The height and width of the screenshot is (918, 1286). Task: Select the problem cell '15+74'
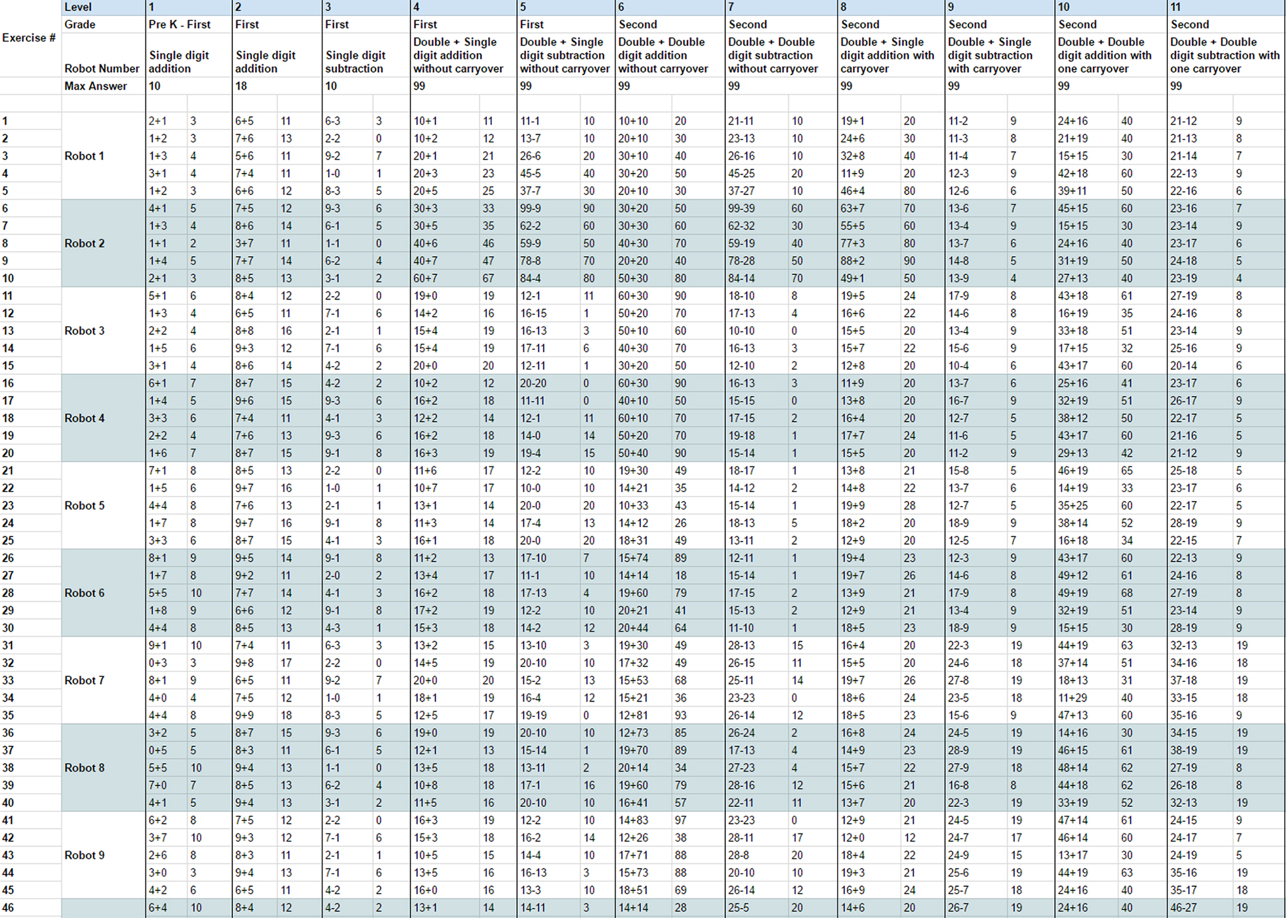click(643, 558)
